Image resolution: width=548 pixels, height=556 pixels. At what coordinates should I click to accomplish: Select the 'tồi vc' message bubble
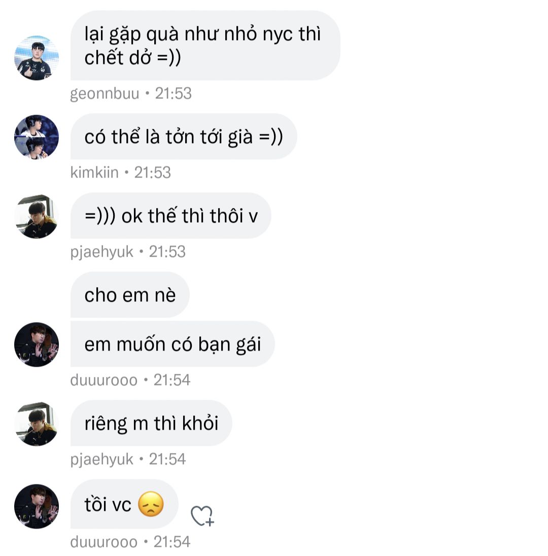(124, 504)
